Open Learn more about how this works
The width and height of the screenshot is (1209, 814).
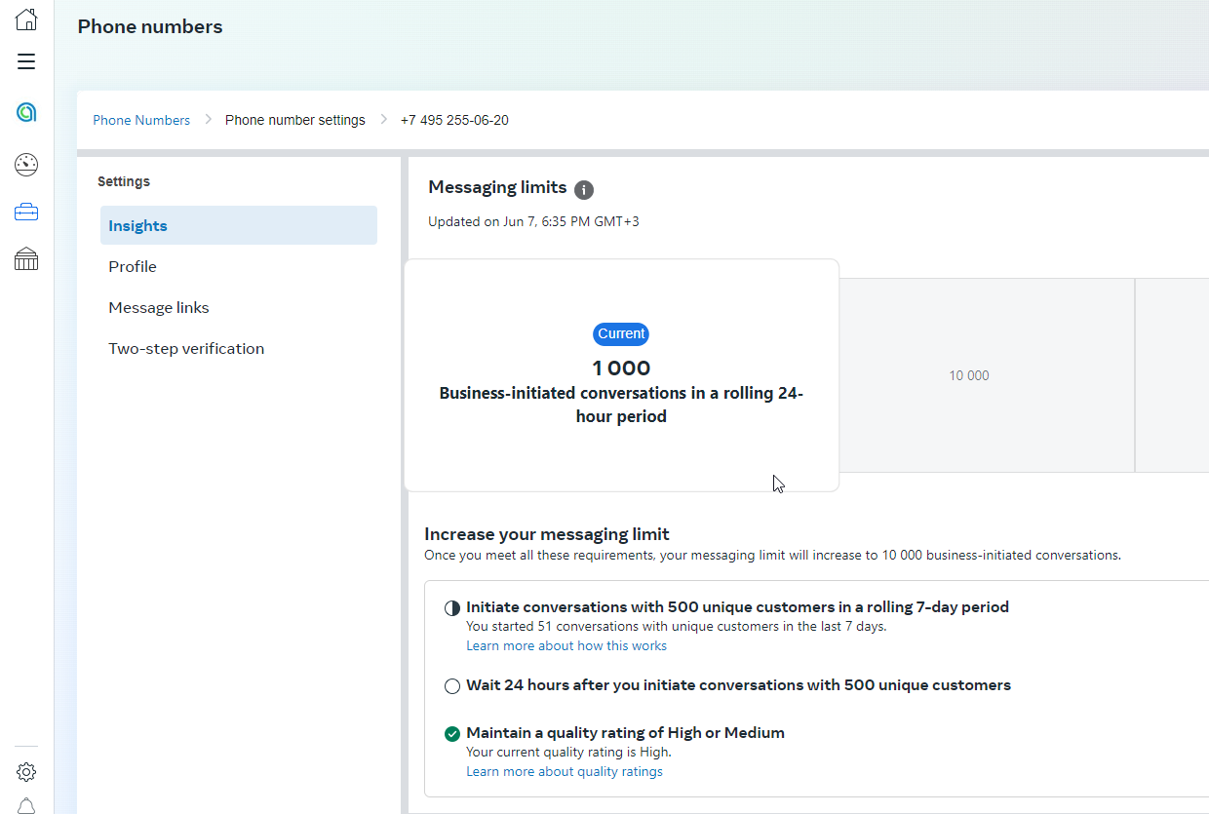[x=566, y=645]
